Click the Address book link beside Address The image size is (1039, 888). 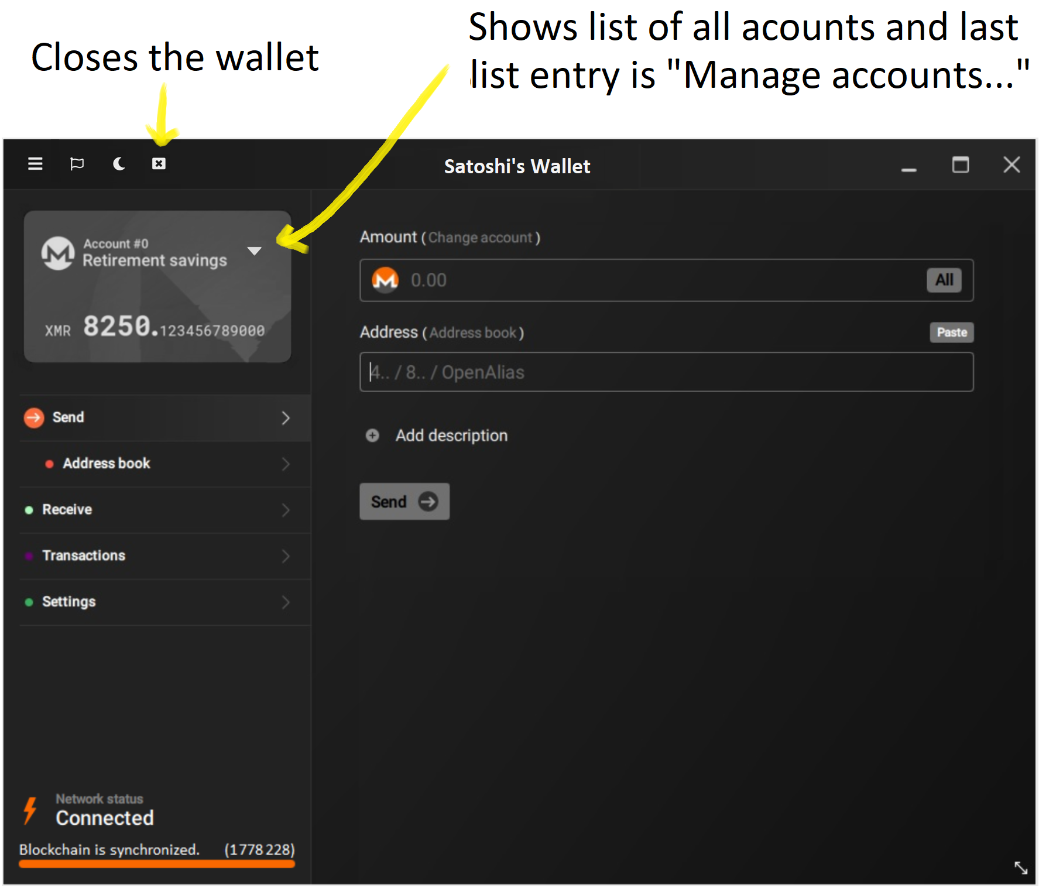coord(473,333)
